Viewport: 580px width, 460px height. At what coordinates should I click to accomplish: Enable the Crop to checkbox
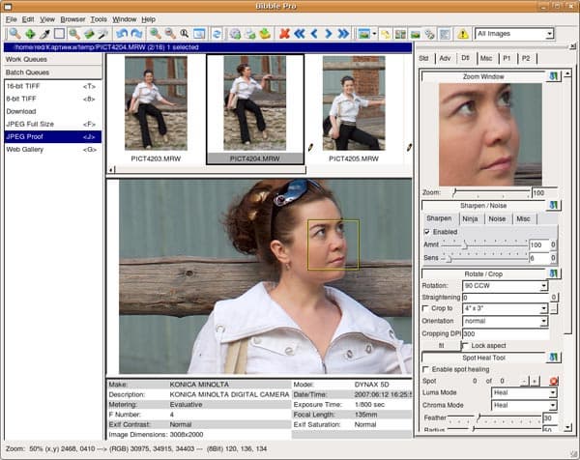pos(425,308)
